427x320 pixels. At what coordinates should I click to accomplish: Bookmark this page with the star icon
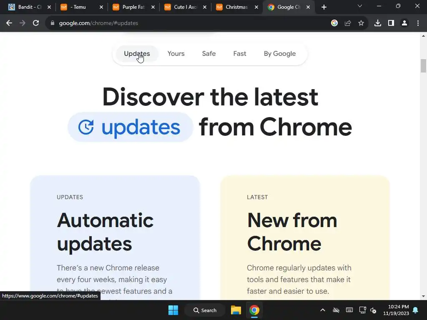[361, 23]
